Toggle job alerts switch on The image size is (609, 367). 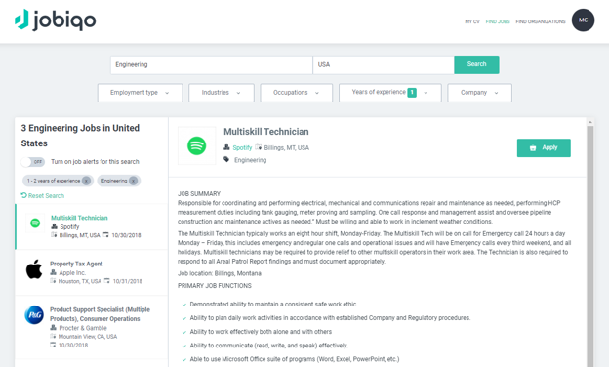pyautogui.click(x=33, y=162)
